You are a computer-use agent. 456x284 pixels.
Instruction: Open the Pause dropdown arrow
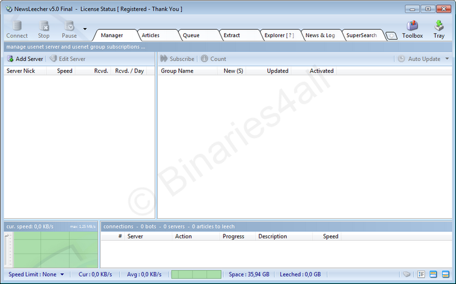85,29
